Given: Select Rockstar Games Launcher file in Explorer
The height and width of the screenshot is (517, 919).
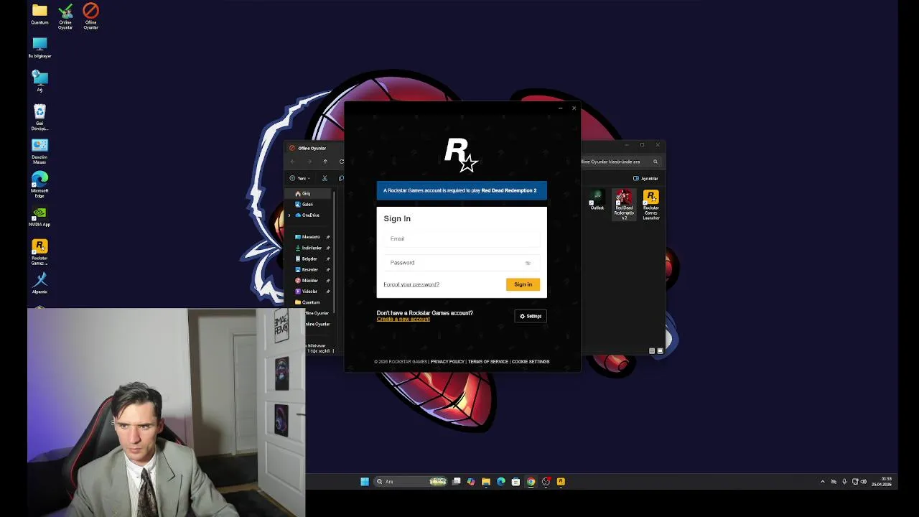Looking at the screenshot, I should coord(651,205).
